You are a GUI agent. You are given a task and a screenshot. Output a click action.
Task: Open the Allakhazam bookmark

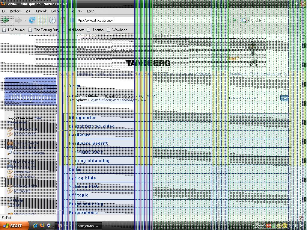click(x=74, y=30)
